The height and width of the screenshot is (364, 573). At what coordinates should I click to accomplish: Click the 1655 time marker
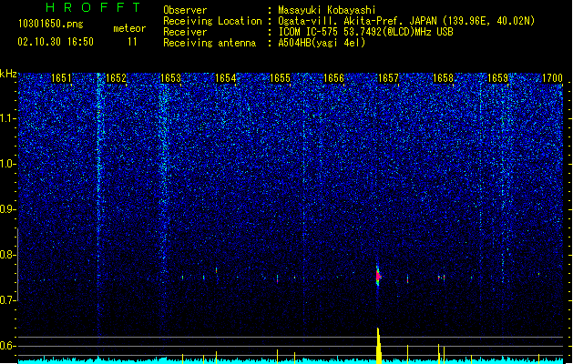tap(280, 78)
